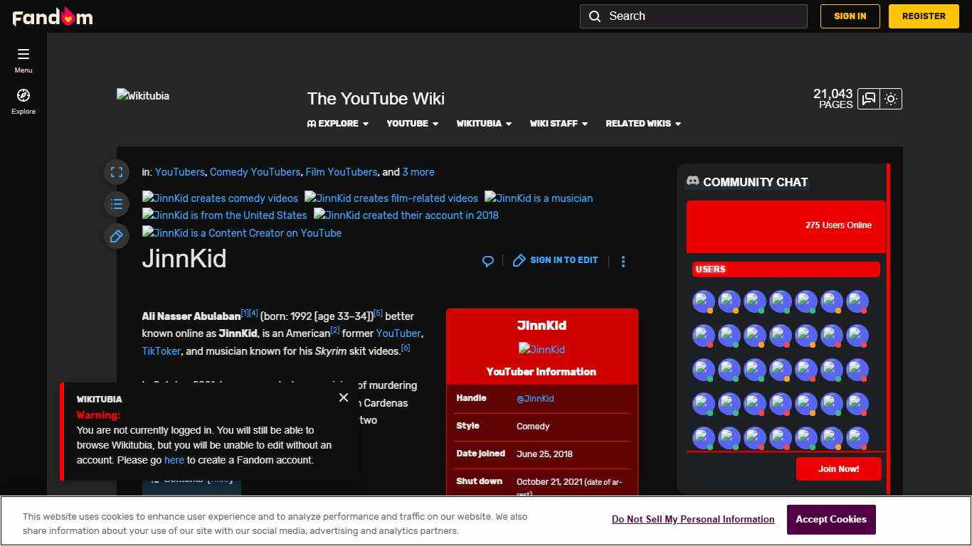
Task: Click the Explore compass icon
Action: [23, 96]
